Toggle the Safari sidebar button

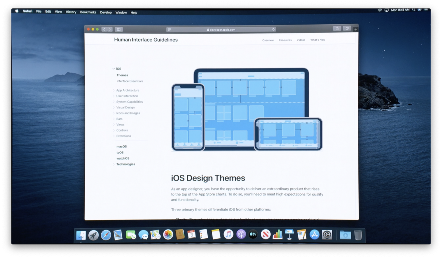[x=119, y=29]
